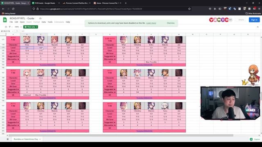Click the Eriko character portrait
Image resolution: width=262 pixels, height=147 pixels.
point(151,40)
